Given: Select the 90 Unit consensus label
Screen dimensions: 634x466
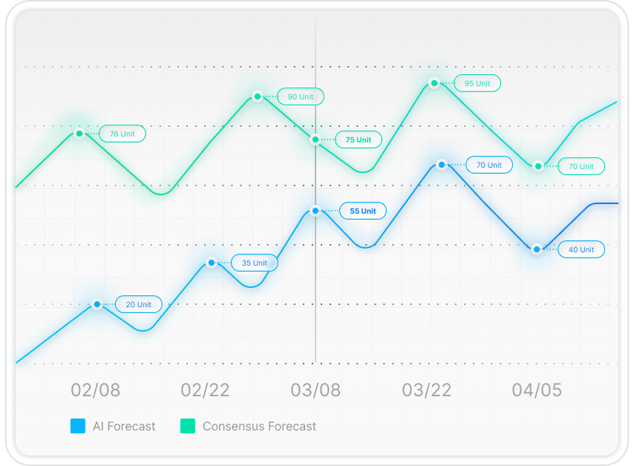Looking at the screenshot, I should [x=301, y=96].
